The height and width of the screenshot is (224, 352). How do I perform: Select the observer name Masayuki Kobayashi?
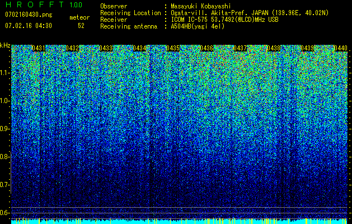201,6
